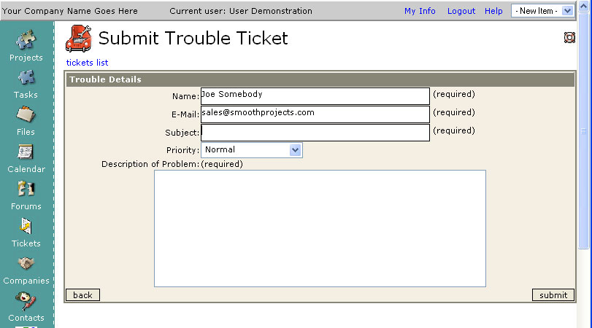Click the Tickets label in sidebar
The height and width of the screenshot is (328, 592).
pos(26,243)
